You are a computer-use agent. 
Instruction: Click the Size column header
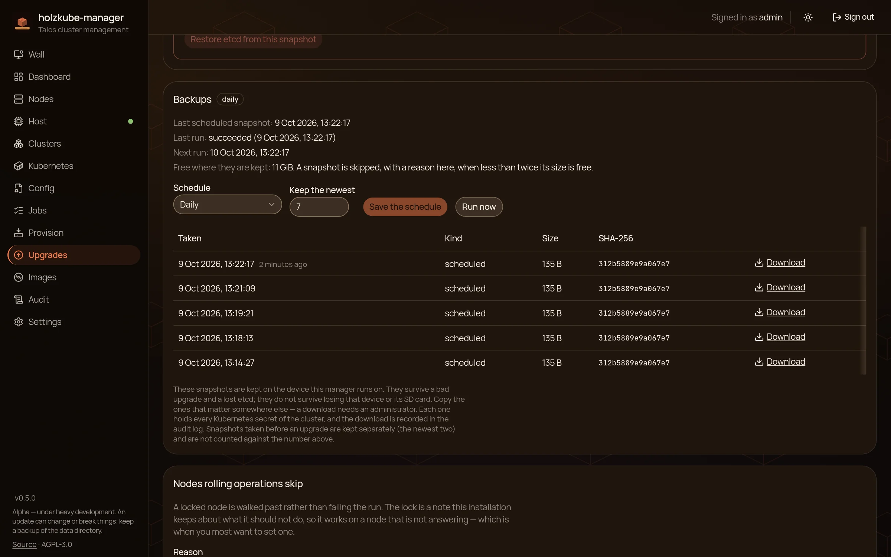coord(550,238)
